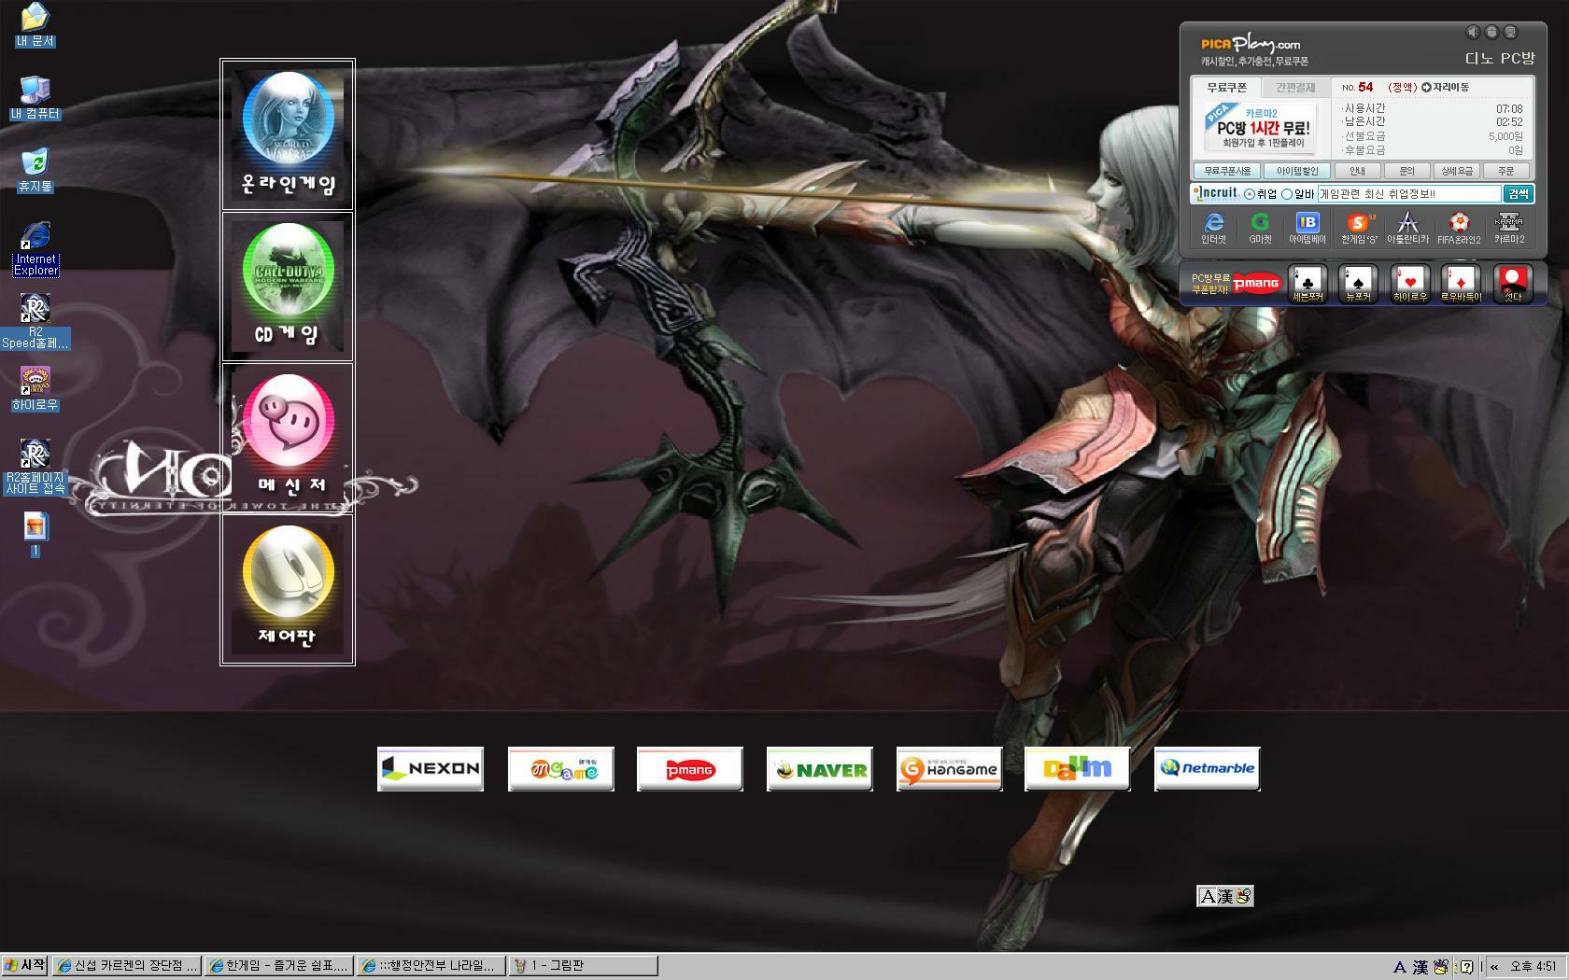Screen dimensions: 1569x980
Task: Open the pmang portal button on desktop
Action: (690, 769)
